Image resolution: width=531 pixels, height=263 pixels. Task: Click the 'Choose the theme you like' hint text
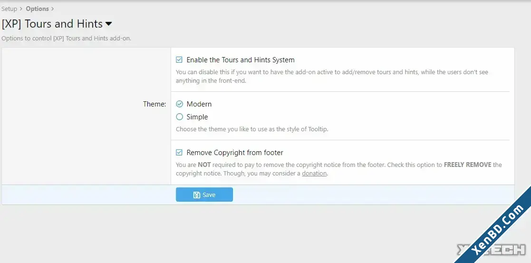pos(252,129)
